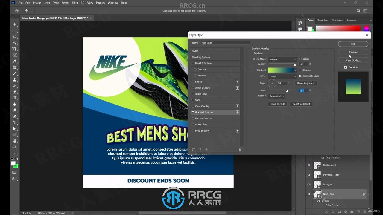
Task: Click the Home icon in options bar
Action: click(17, 11)
